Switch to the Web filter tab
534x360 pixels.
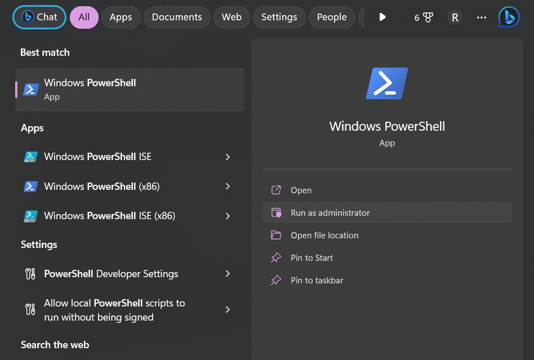tap(232, 17)
